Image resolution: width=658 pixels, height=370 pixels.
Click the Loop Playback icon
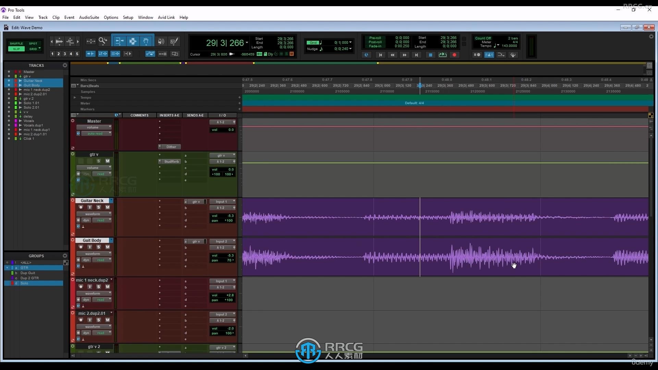[442, 55]
